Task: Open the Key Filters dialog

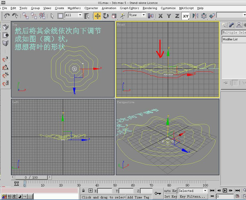Action: (193, 196)
